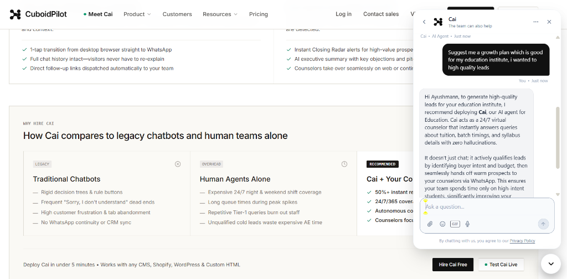Click 'No WhatsApp continuity or CRM sync' line
Viewport: 567px width, 279px height.
(x=86, y=223)
